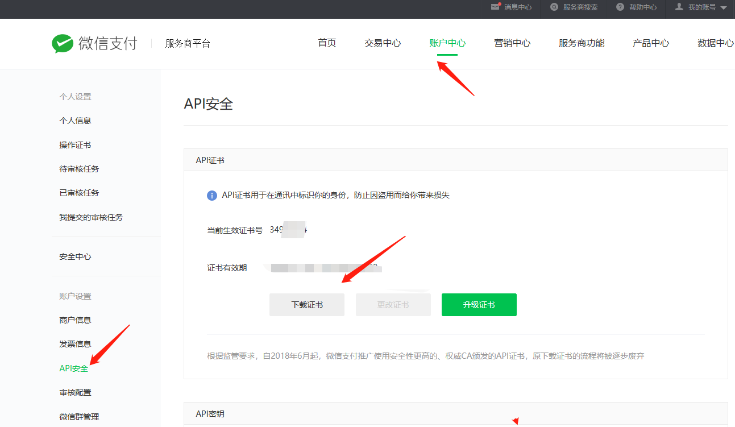Expand the 我的账号 dropdown arrow
735x427 pixels.
coord(724,8)
